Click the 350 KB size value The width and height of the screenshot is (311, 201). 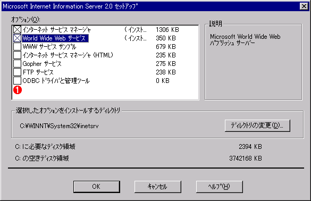[166, 38]
